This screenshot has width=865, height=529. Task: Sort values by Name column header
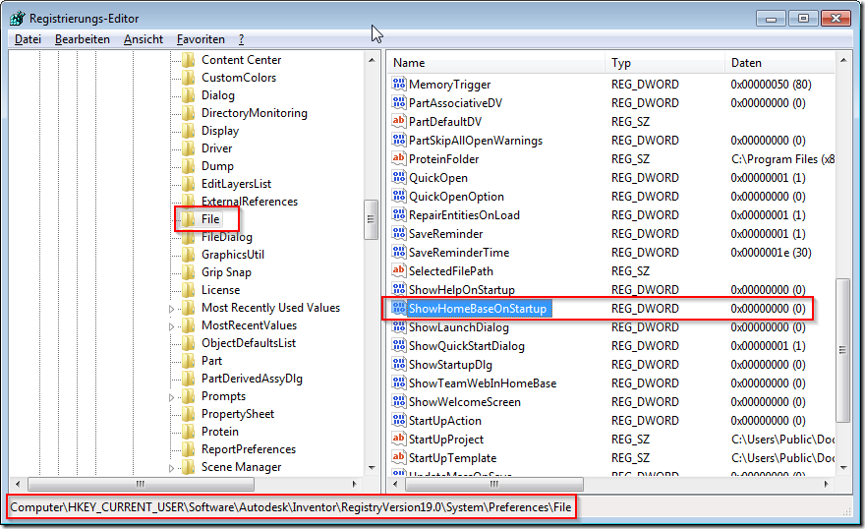click(496, 63)
